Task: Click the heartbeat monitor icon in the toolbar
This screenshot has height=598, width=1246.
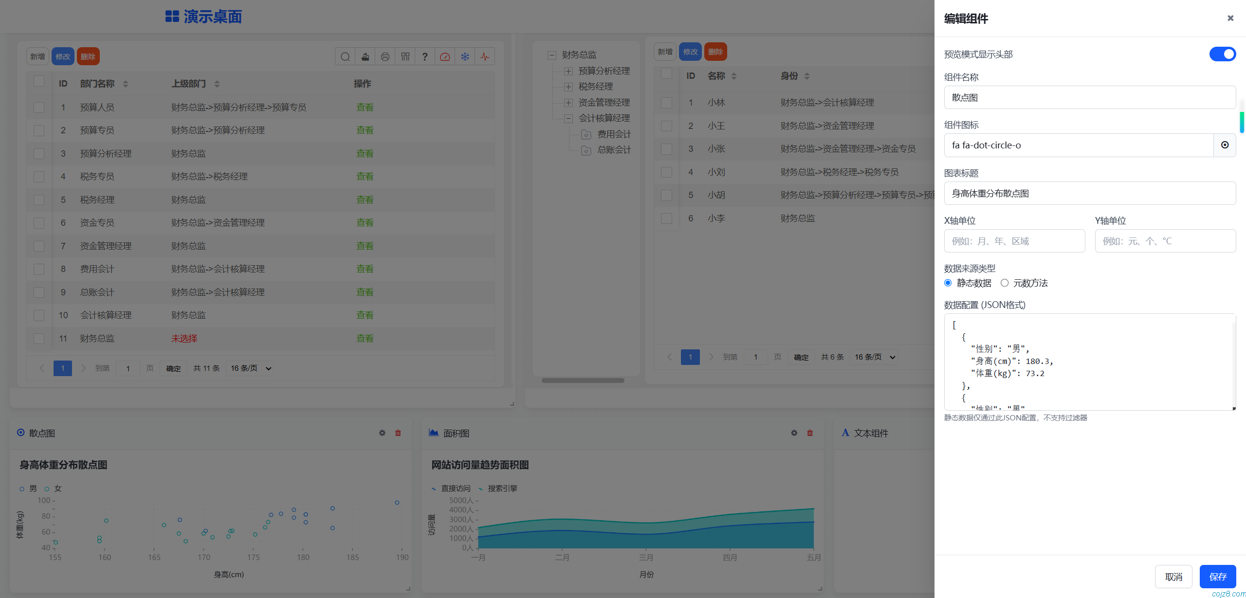Action: (485, 56)
